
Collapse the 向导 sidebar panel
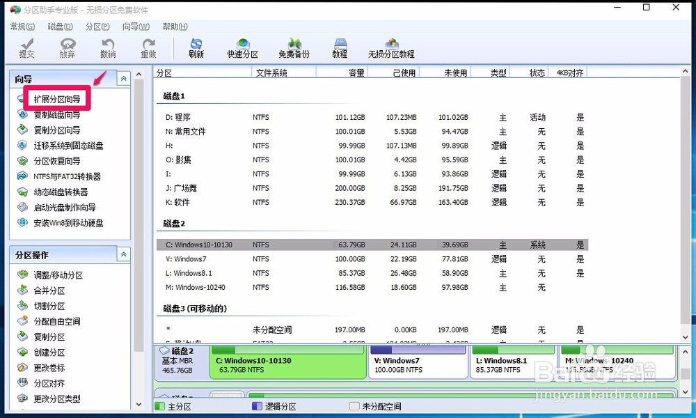123,78
